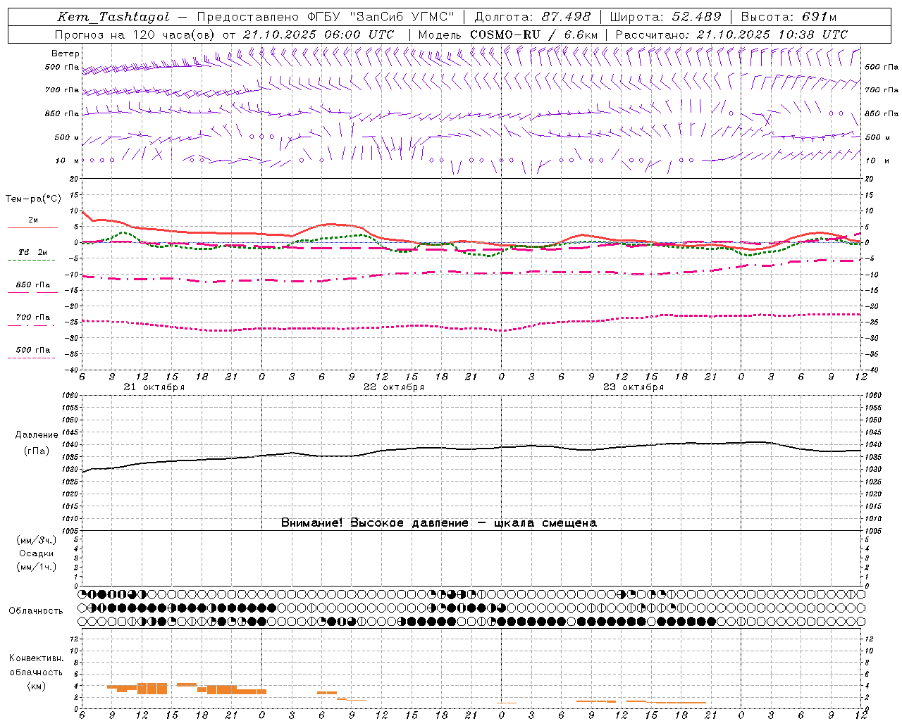The height and width of the screenshot is (721, 902).
Task: Click the latitude value Широта: 52.489
Action: tap(666, 17)
